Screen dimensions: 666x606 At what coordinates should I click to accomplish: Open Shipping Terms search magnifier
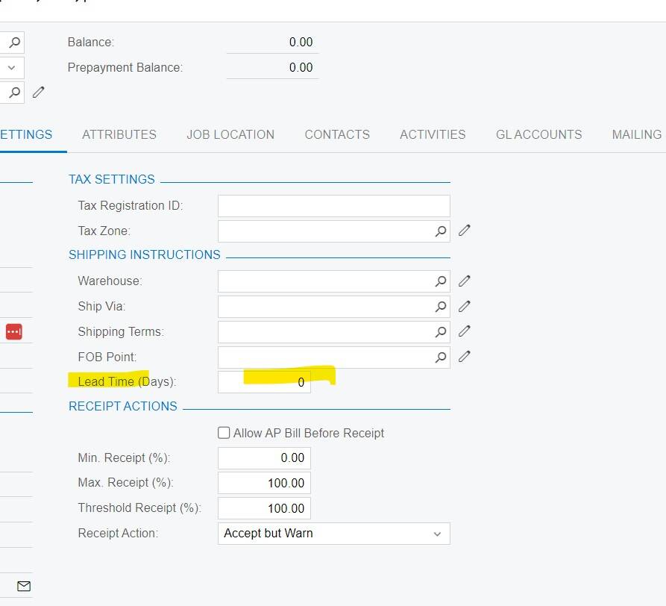[441, 332]
